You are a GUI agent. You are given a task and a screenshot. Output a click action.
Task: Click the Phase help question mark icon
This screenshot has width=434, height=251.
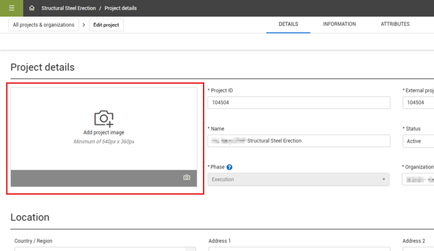[x=230, y=167]
